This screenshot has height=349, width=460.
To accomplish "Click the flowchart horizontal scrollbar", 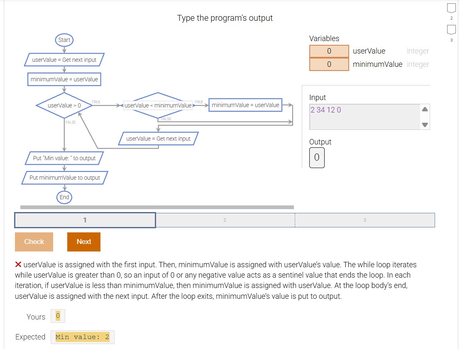I will click(x=157, y=207).
